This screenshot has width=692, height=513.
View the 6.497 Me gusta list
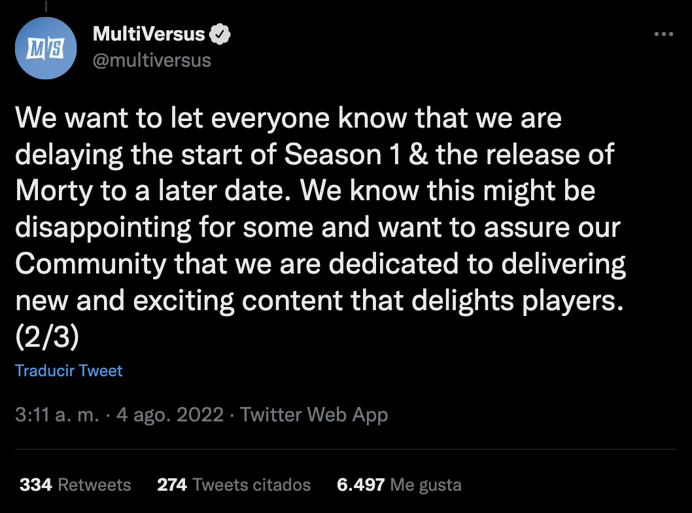[x=399, y=485]
